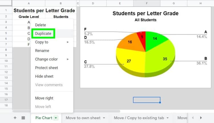Click the All Students chart subtitle
This screenshot has height=123, width=214.
pyautogui.click(x=146, y=20)
